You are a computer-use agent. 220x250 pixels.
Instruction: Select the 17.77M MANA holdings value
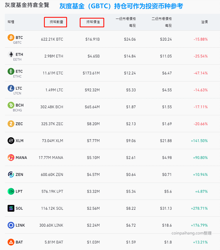point(51,158)
